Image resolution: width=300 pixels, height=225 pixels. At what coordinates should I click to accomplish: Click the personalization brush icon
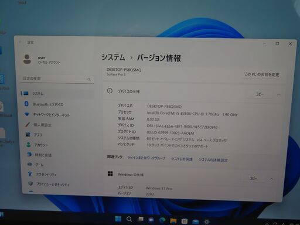(28, 124)
